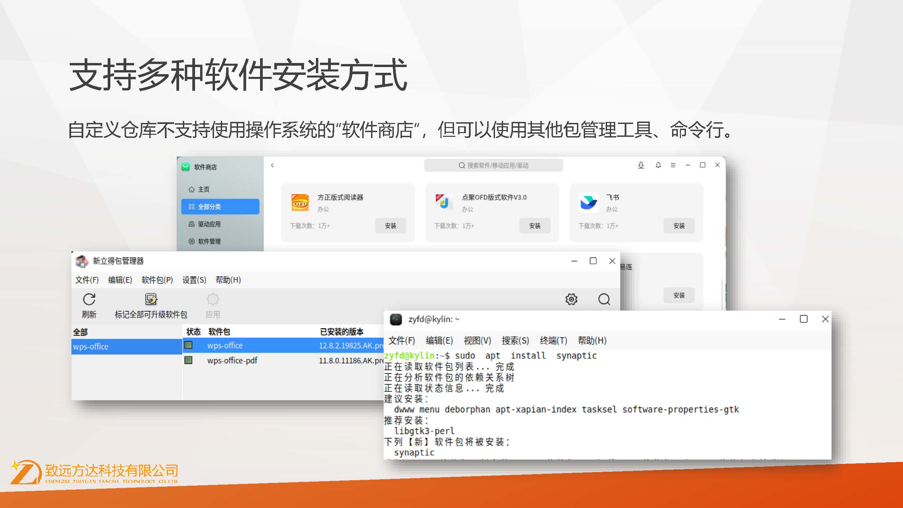Click the search magnifier in package manager
This screenshot has height=508, width=903.
pos(604,299)
